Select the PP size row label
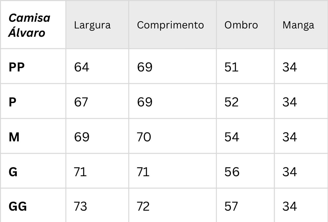328x222 pixels. pos(17,67)
